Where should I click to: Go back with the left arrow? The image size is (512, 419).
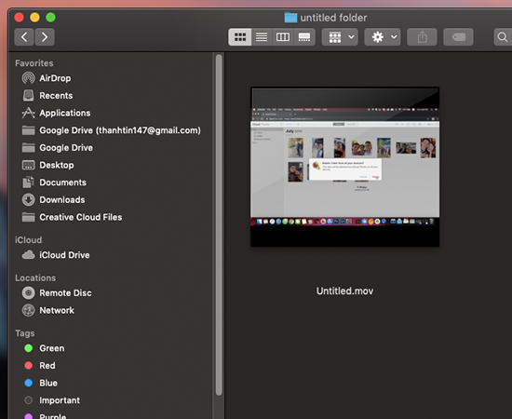click(x=24, y=37)
